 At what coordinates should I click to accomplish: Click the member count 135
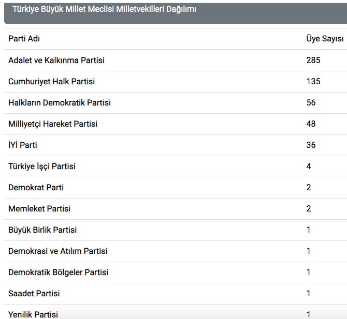pyautogui.click(x=313, y=82)
